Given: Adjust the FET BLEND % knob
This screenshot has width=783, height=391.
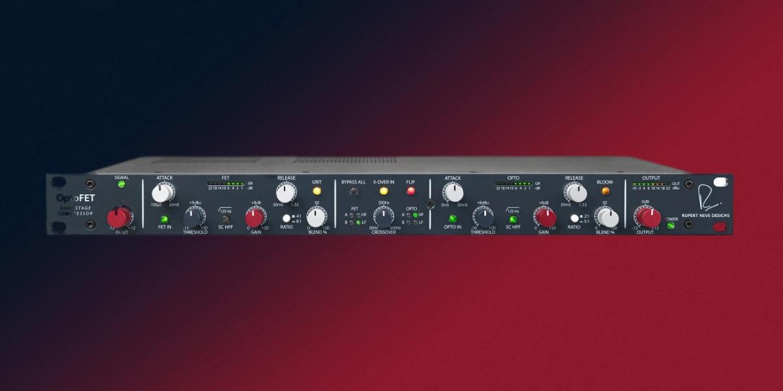Looking at the screenshot, I should pyautogui.click(x=315, y=218).
